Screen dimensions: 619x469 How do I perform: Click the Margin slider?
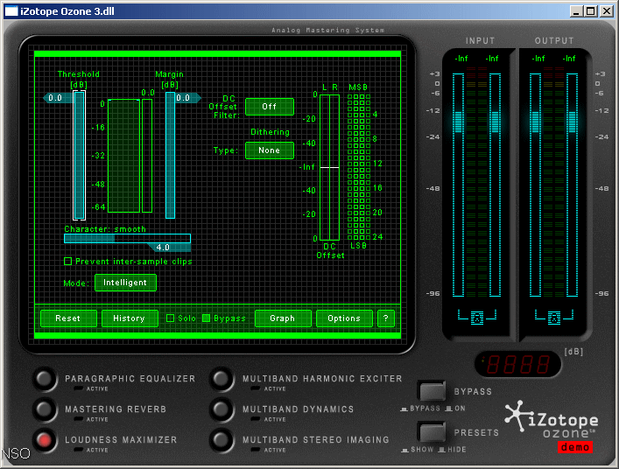tap(170, 155)
